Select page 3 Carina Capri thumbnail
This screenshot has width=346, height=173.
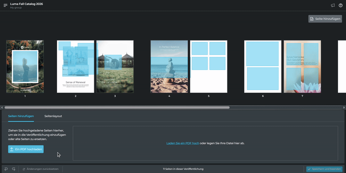(x=115, y=66)
